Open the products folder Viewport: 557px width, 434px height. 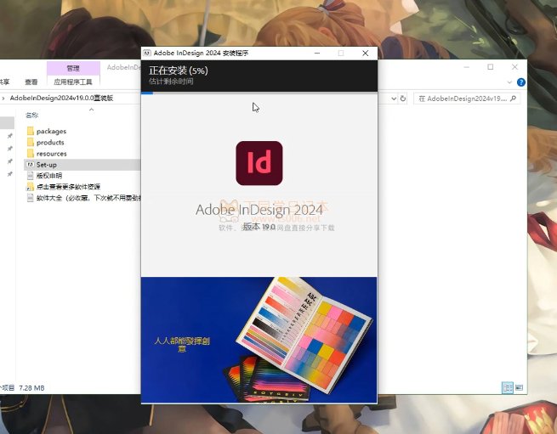click(x=50, y=143)
